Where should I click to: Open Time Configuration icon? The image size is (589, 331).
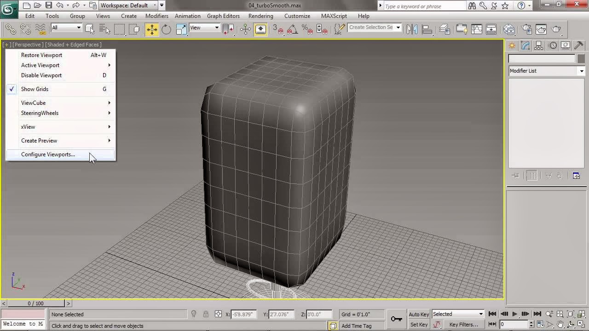click(542, 325)
